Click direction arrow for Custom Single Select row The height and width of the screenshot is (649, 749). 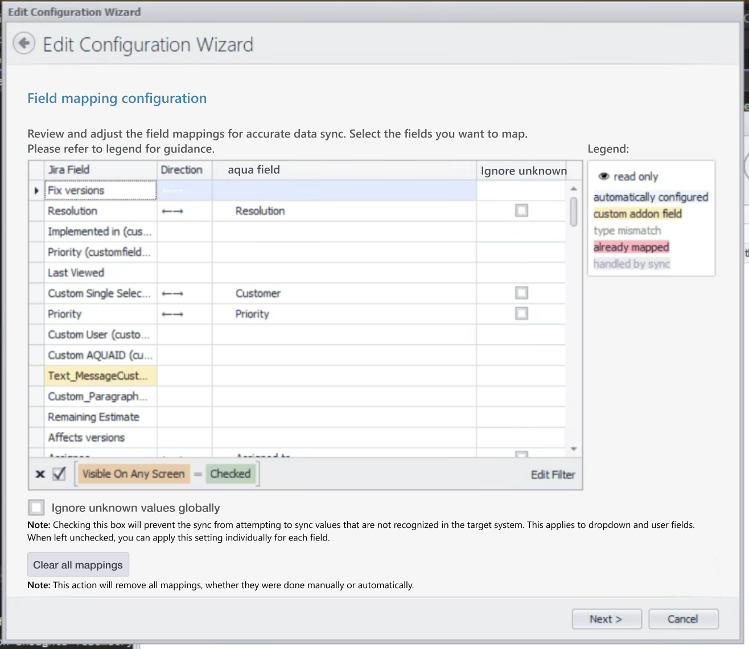(x=172, y=294)
